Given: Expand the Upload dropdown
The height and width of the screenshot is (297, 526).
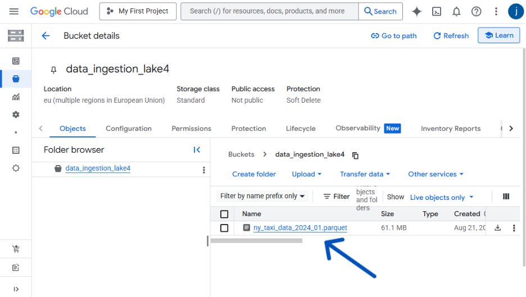Looking at the screenshot, I should click(306, 174).
